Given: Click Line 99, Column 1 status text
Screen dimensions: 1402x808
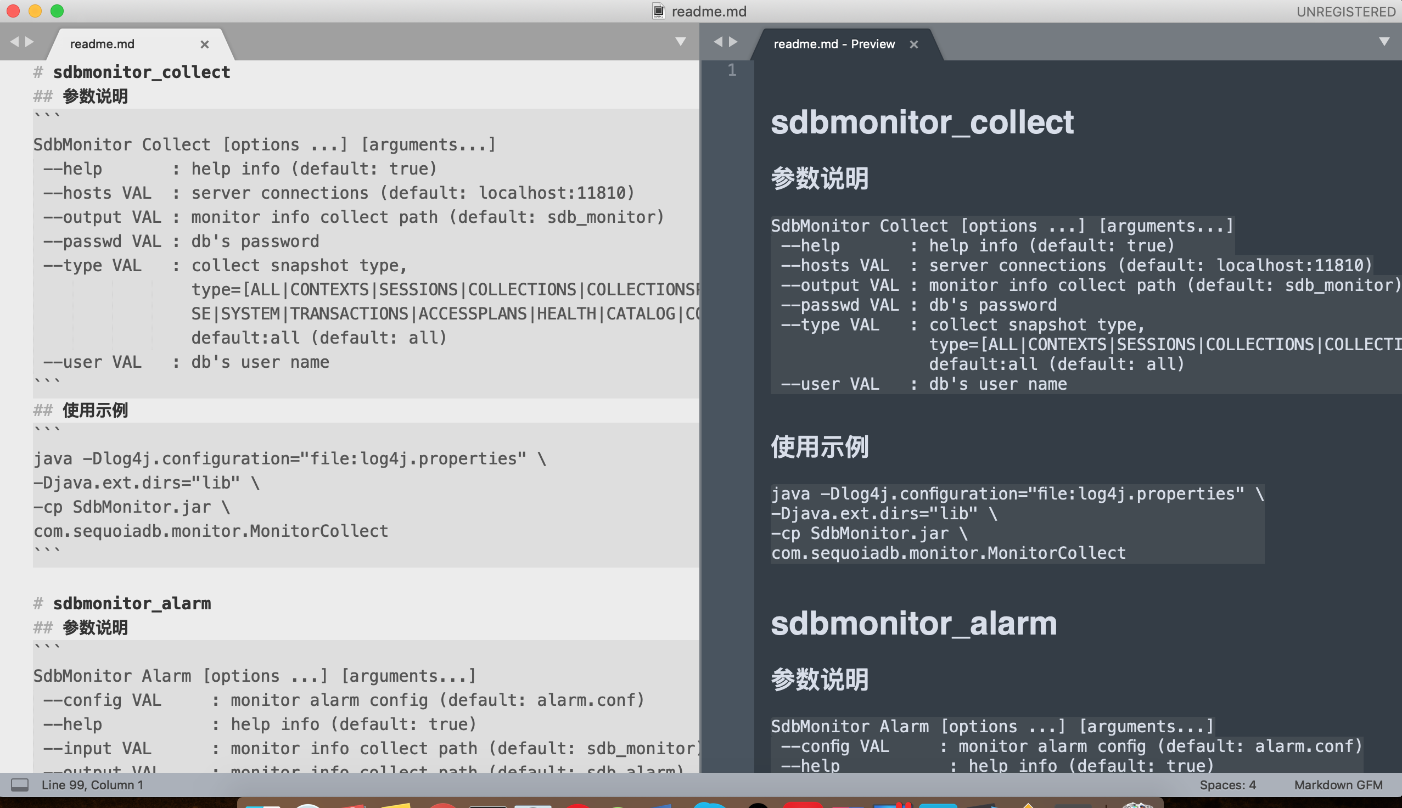Looking at the screenshot, I should click(x=92, y=785).
